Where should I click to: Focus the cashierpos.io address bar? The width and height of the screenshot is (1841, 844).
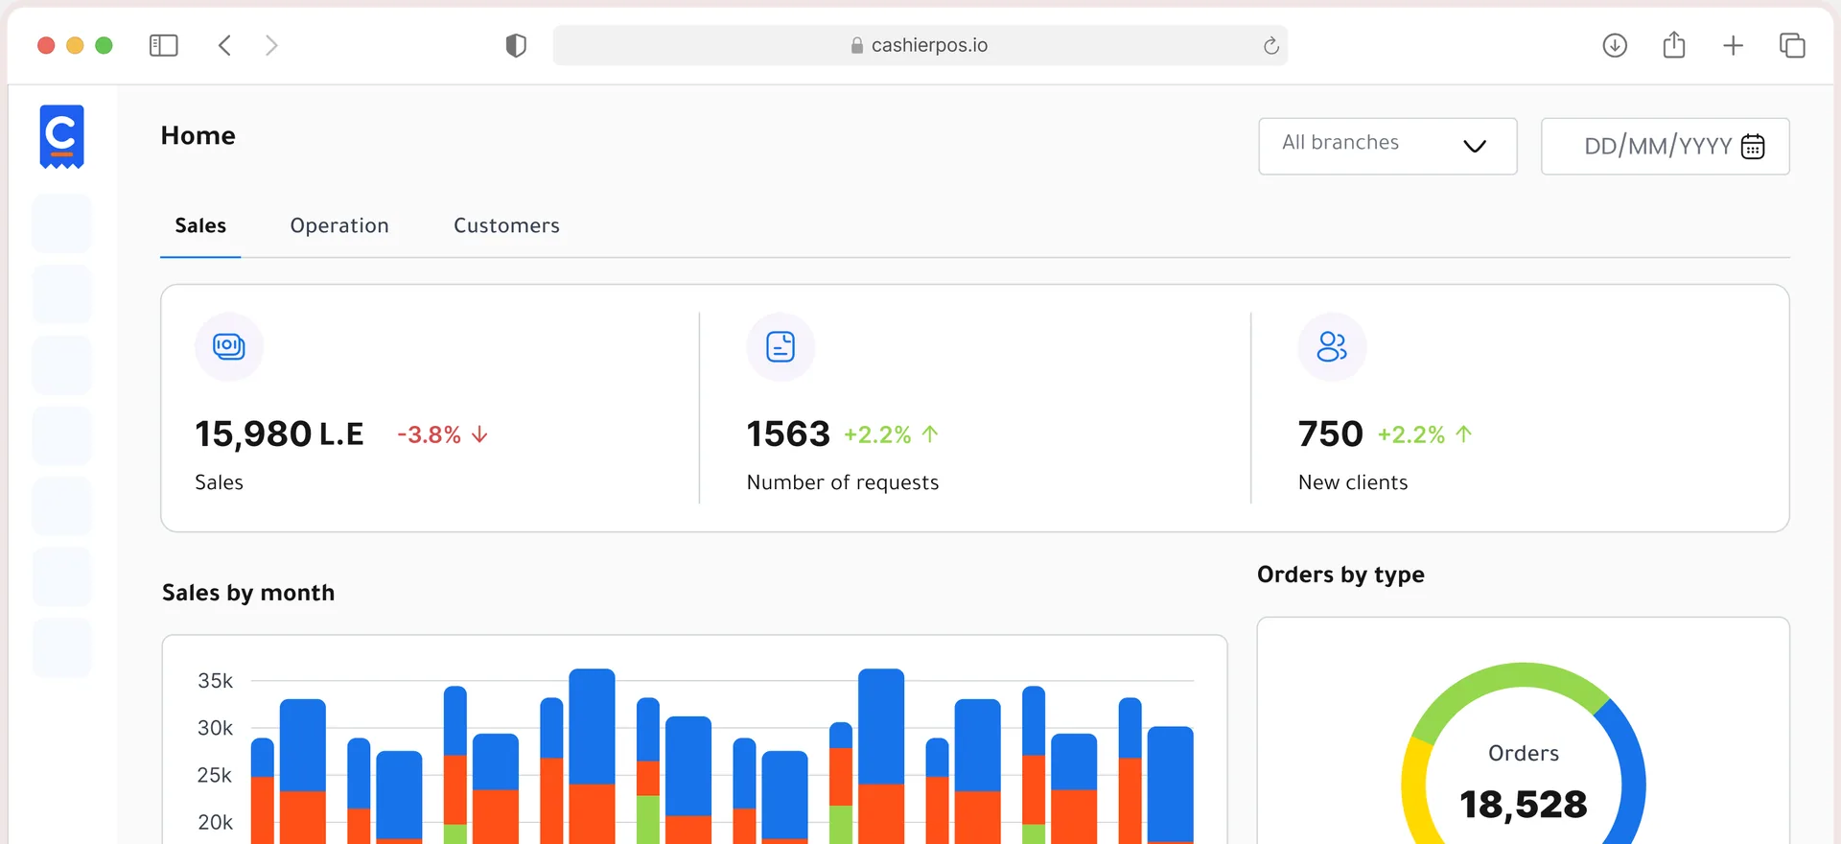920,45
